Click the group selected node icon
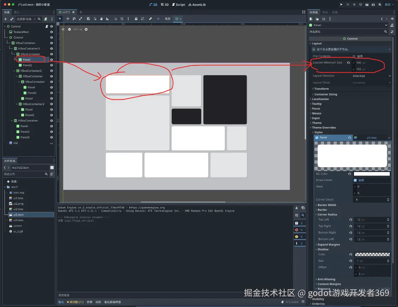The image size is (398, 307). pyautogui.click(x=142, y=19)
